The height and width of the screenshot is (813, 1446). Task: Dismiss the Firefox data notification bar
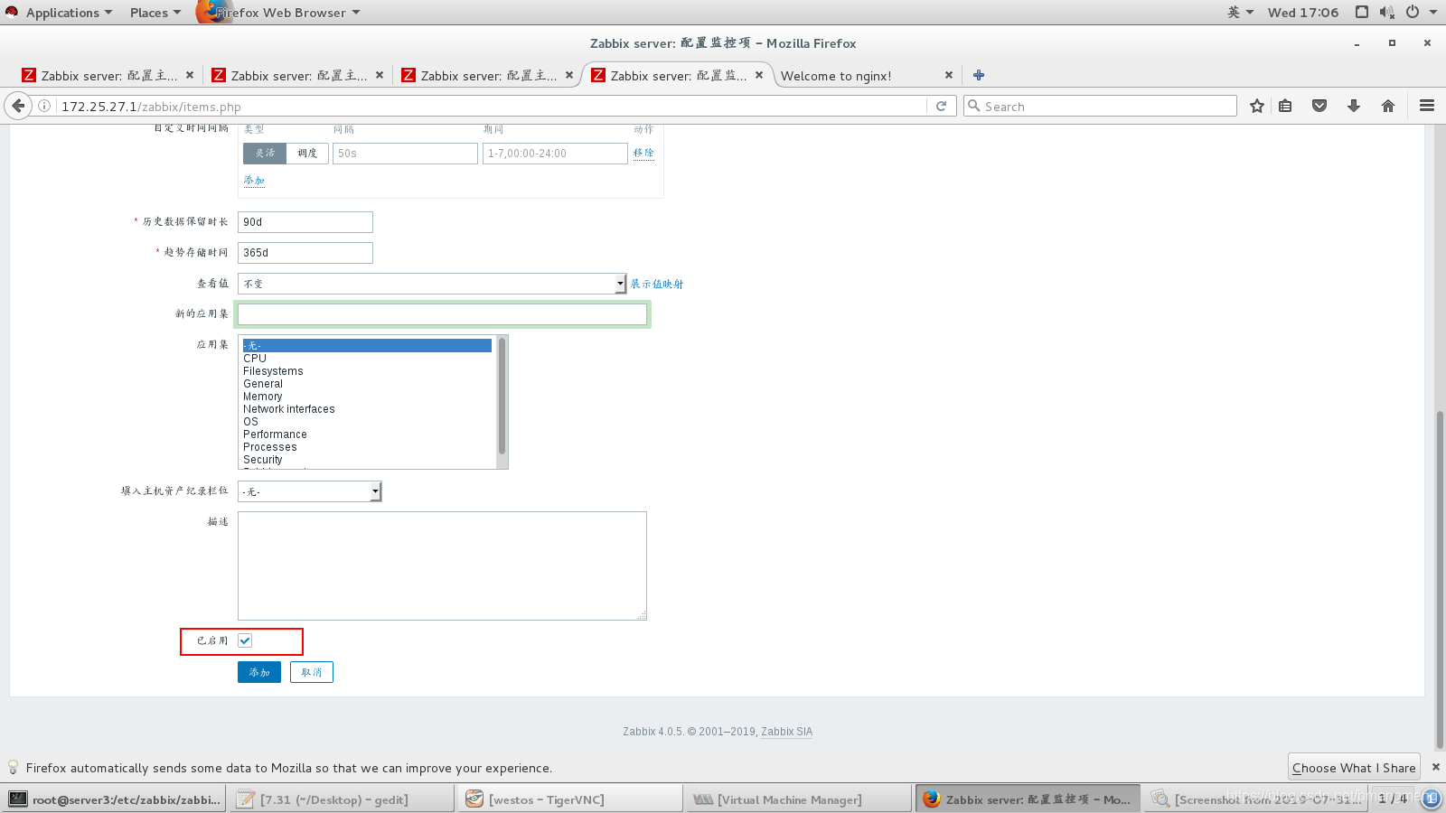tap(1436, 767)
